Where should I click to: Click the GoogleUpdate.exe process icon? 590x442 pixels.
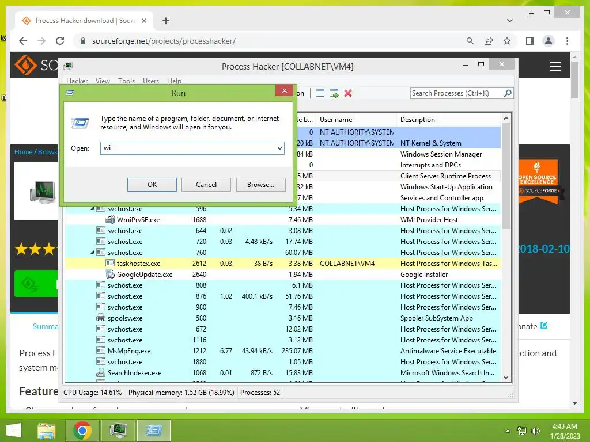[x=110, y=275]
